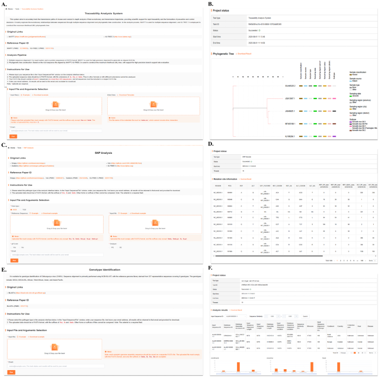Click the Email input field in SNP Analysis

[55, 254]
